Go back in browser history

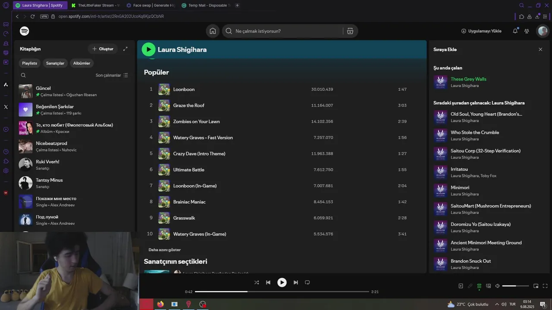[17, 16]
